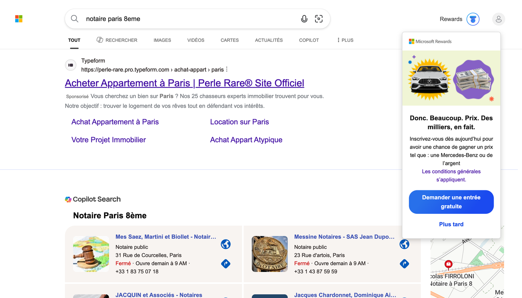Open Acheter Appartement à Paris ad link

[185, 83]
